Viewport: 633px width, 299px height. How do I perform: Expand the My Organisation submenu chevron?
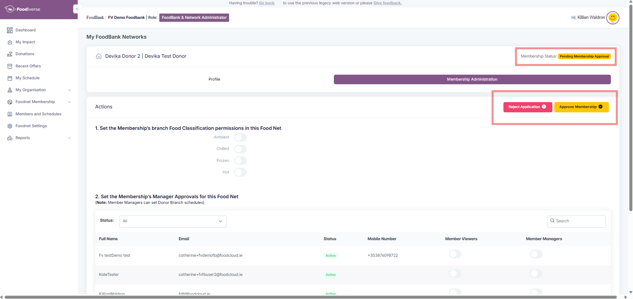tap(69, 90)
